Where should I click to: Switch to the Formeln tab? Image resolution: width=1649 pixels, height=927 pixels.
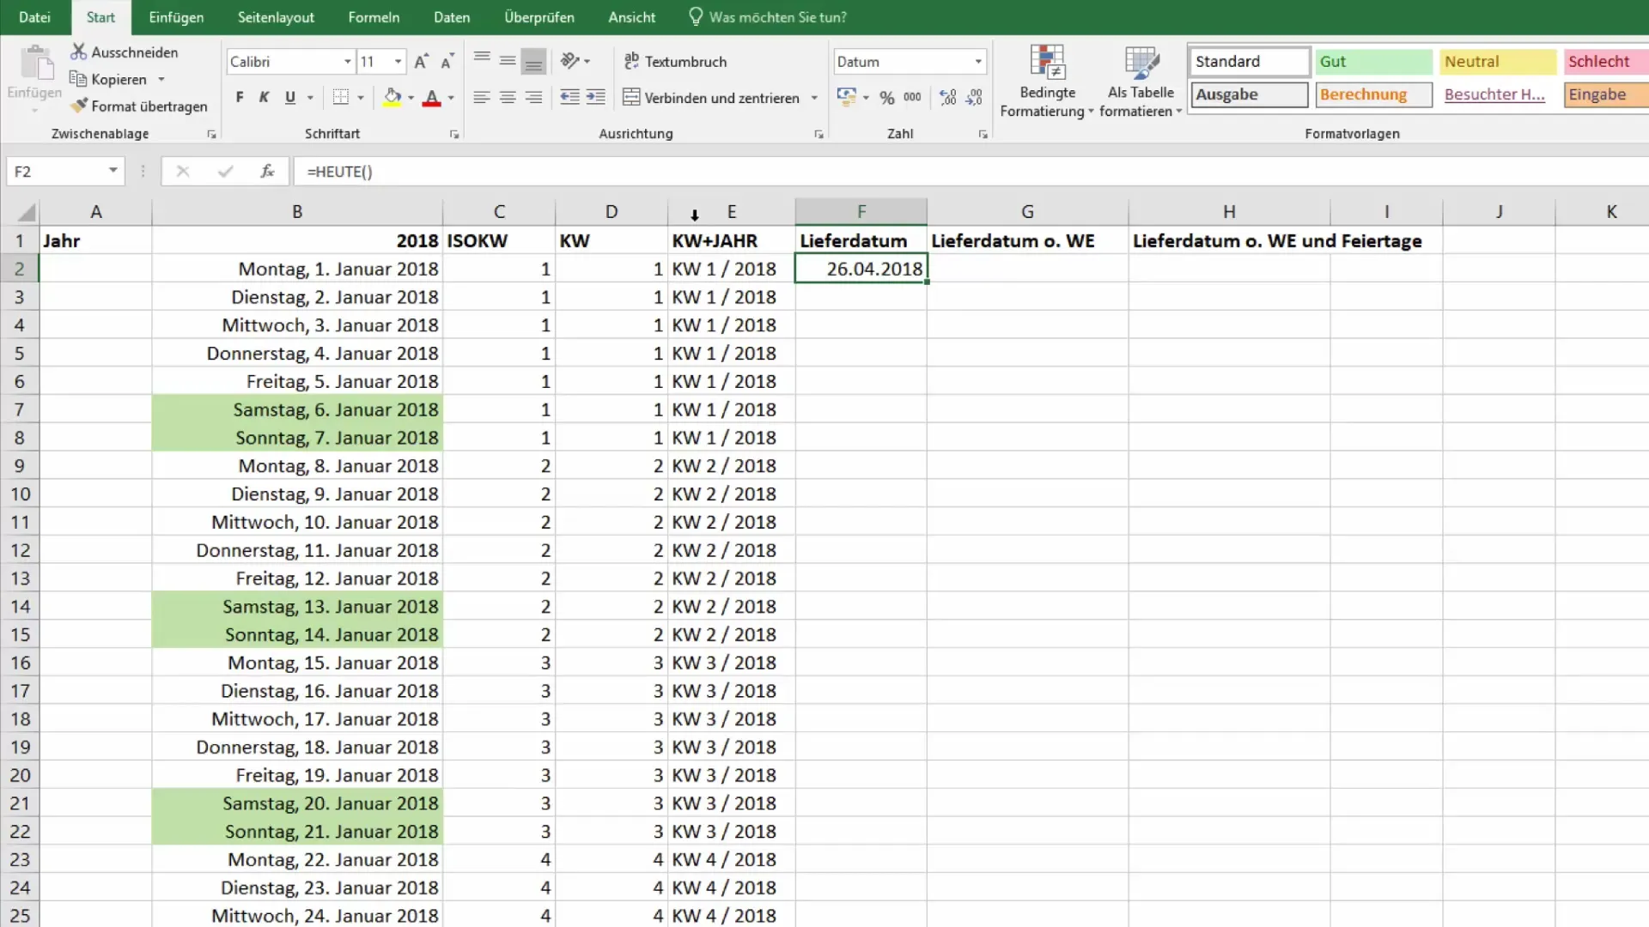(x=374, y=17)
